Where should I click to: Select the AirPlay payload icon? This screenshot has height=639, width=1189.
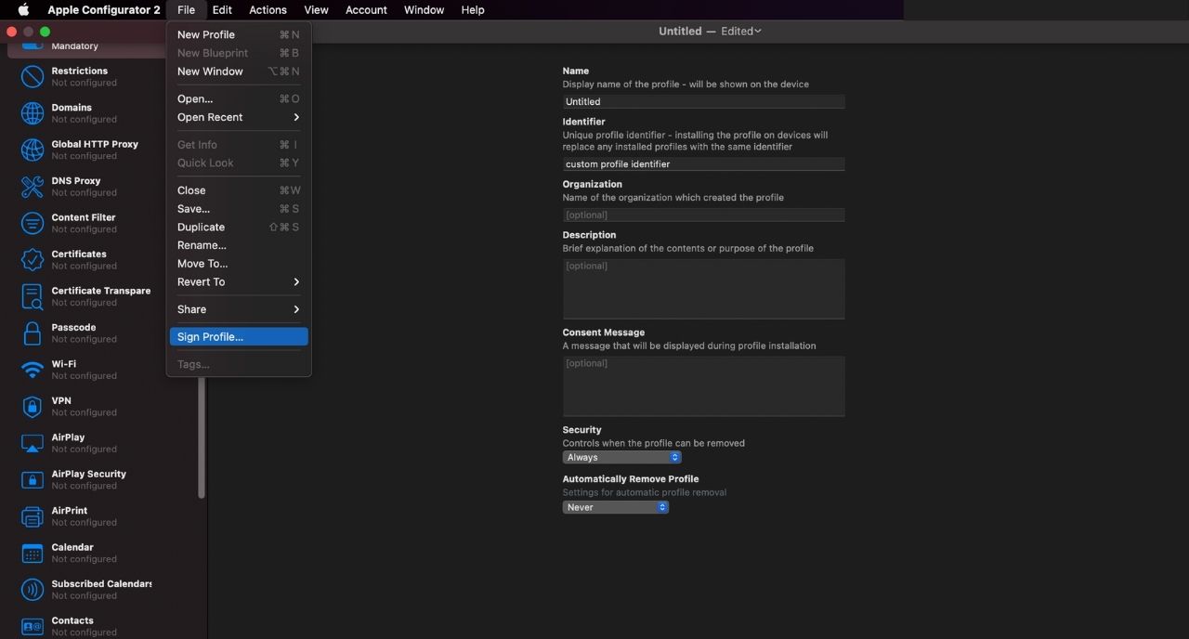(33, 443)
